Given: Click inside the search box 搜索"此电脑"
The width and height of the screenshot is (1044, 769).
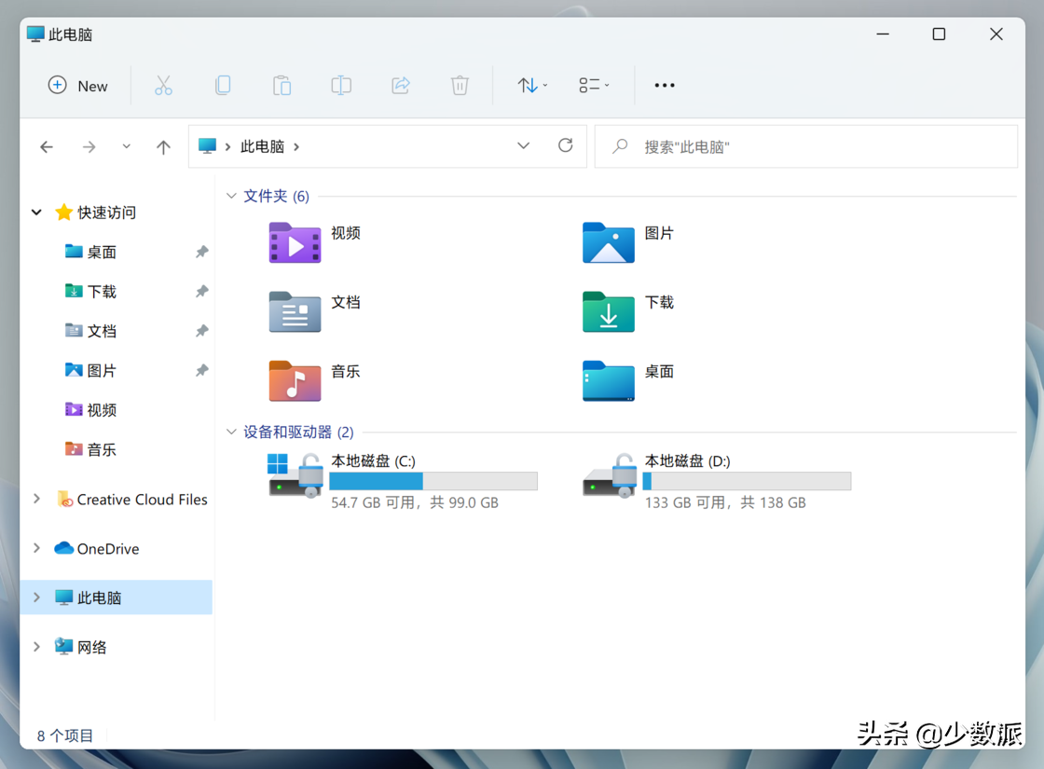Looking at the screenshot, I should click(806, 145).
